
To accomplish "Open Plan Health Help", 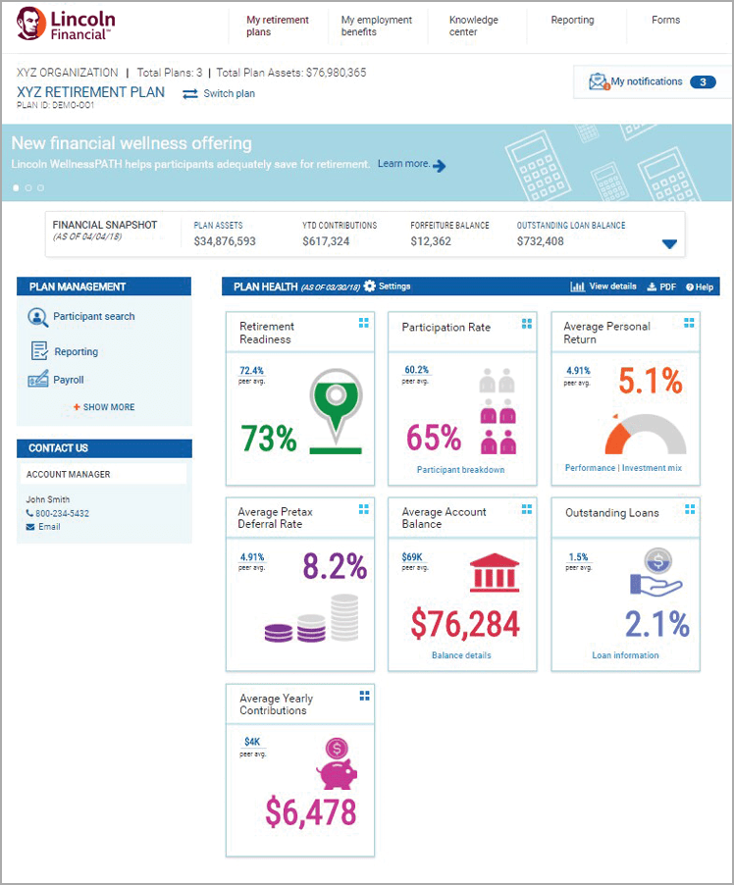I will pyautogui.click(x=700, y=286).
